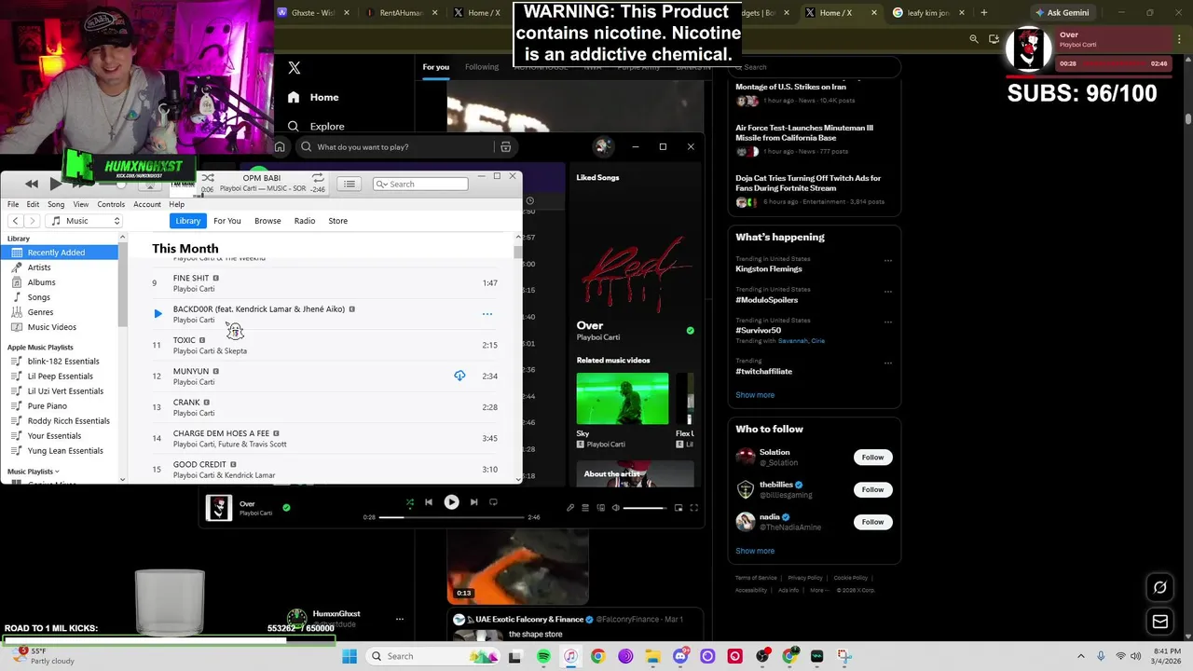The width and height of the screenshot is (1193, 671).
Task: Go back with iTunes navigation arrow
Action: tap(16, 221)
